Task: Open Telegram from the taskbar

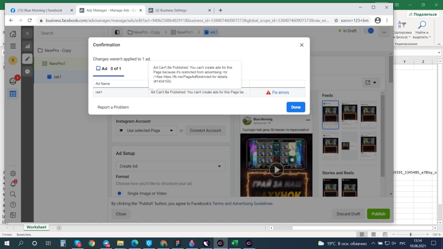Action: tap(106, 243)
